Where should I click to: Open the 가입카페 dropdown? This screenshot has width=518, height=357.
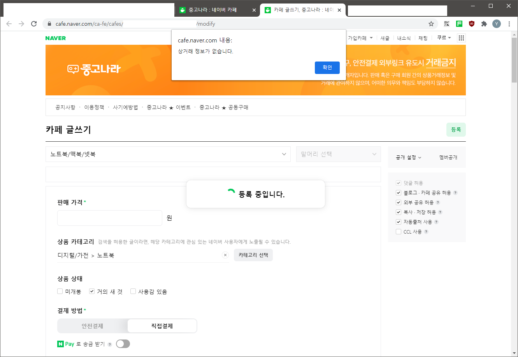(x=360, y=38)
